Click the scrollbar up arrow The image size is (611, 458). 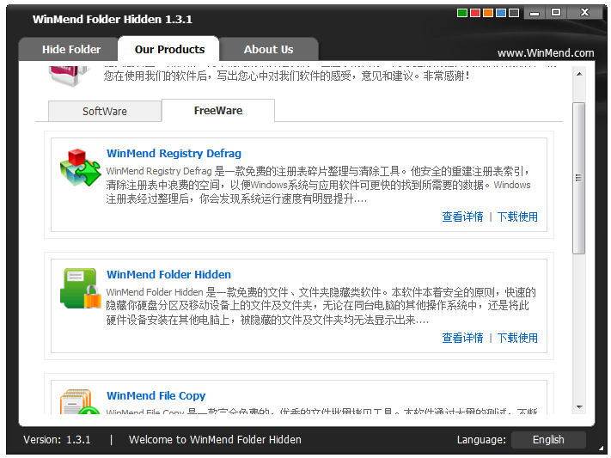pyautogui.click(x=579, y=74)
